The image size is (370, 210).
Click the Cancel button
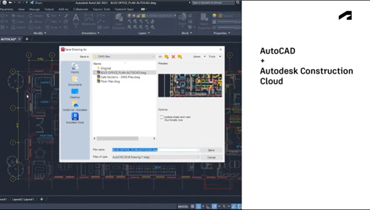tap(211, 157)
